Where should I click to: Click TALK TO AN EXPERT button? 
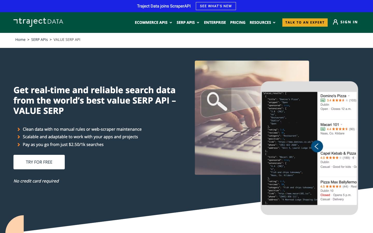point(305,23)
